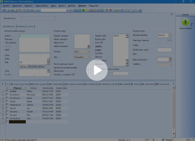The width and height of the screenshot is (195, 141).
Task: Click the Kontaktní adresa button
Action: pos(36,66)
